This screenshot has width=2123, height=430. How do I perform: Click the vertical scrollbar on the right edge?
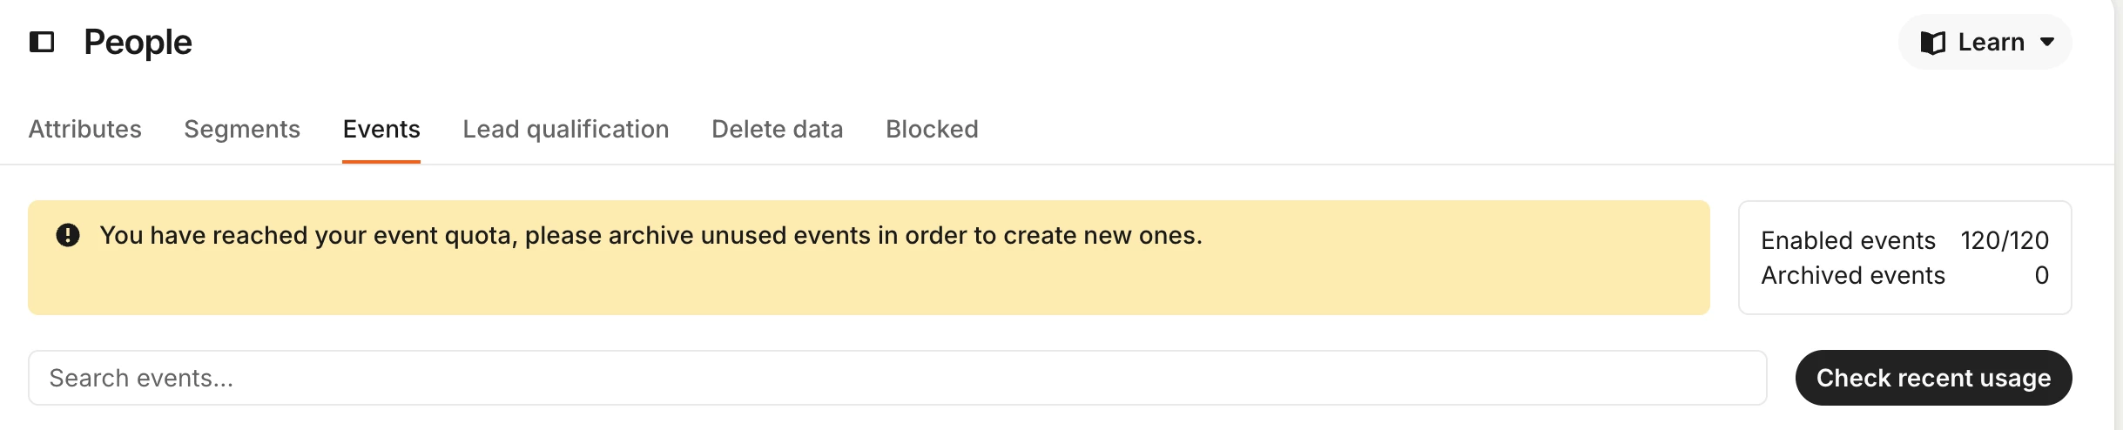tap(2118, 215)
